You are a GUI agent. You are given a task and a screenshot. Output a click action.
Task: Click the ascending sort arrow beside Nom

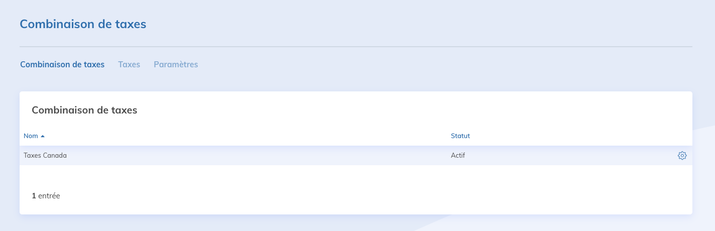43,136
